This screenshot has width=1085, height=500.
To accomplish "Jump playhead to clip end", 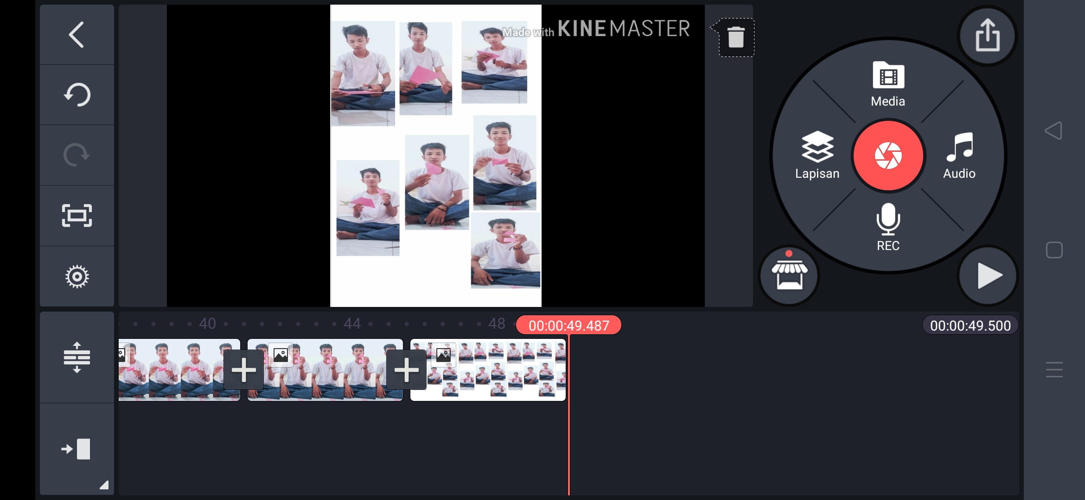I will 77,449.
